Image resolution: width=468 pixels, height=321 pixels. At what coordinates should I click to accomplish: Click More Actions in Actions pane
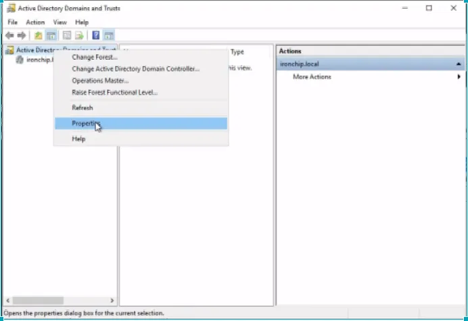(312, 77)
